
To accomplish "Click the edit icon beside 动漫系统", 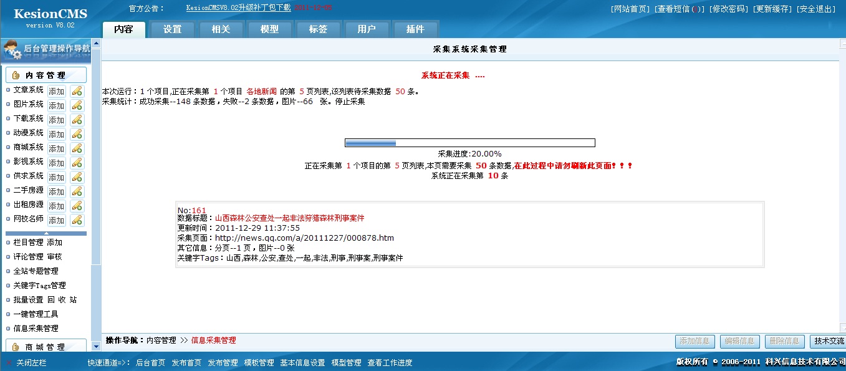I will coord(77,133).
